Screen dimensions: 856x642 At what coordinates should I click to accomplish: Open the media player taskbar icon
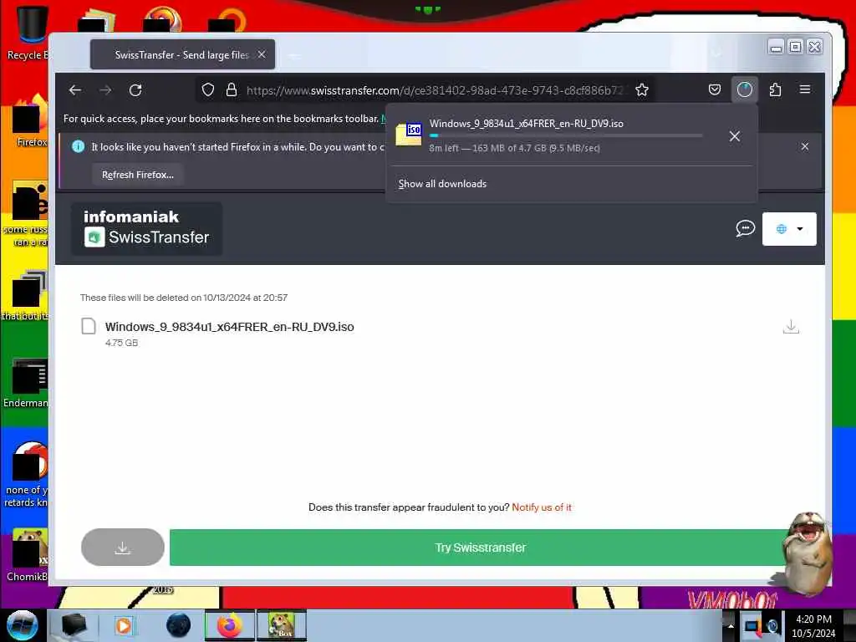click(124, 625)
